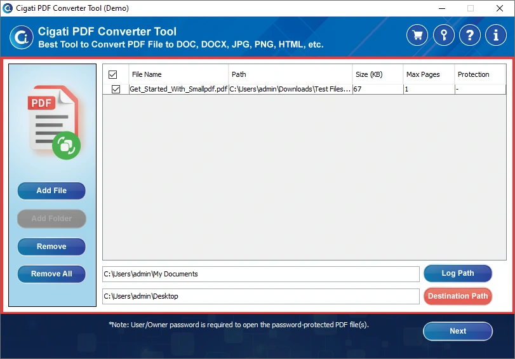Viewport: 515px width, 359px height.
Task: Click the size value 67 cell
Action: (x=378, y=89)
